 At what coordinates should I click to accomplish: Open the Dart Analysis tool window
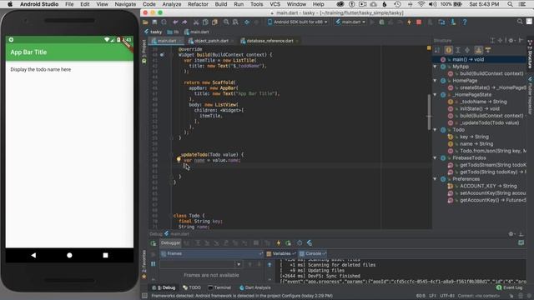tap(255, 287)
